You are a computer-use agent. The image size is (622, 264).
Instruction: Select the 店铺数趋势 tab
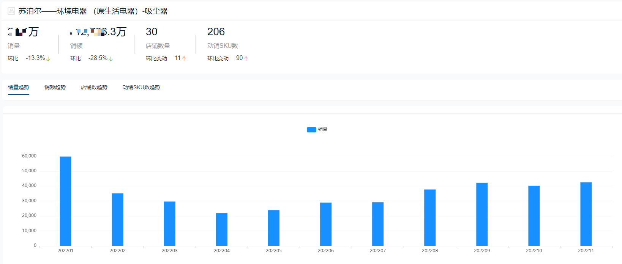94,87
